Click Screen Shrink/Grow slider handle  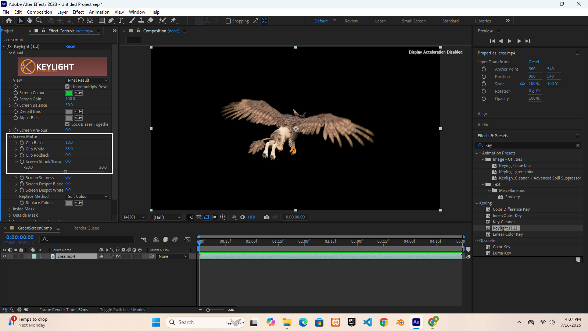coord(65,172)
